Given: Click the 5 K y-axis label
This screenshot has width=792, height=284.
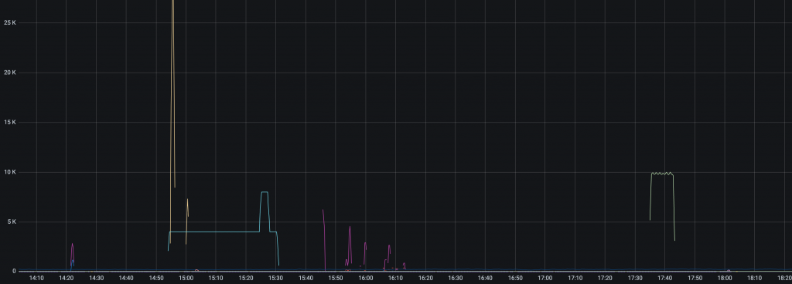Looking at the screenshot, I should point(11,221).
